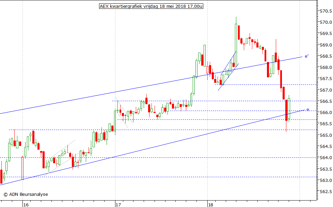Click the 565.5 price axis label
This screenshot has height=207, width=333.
(326, 124)
